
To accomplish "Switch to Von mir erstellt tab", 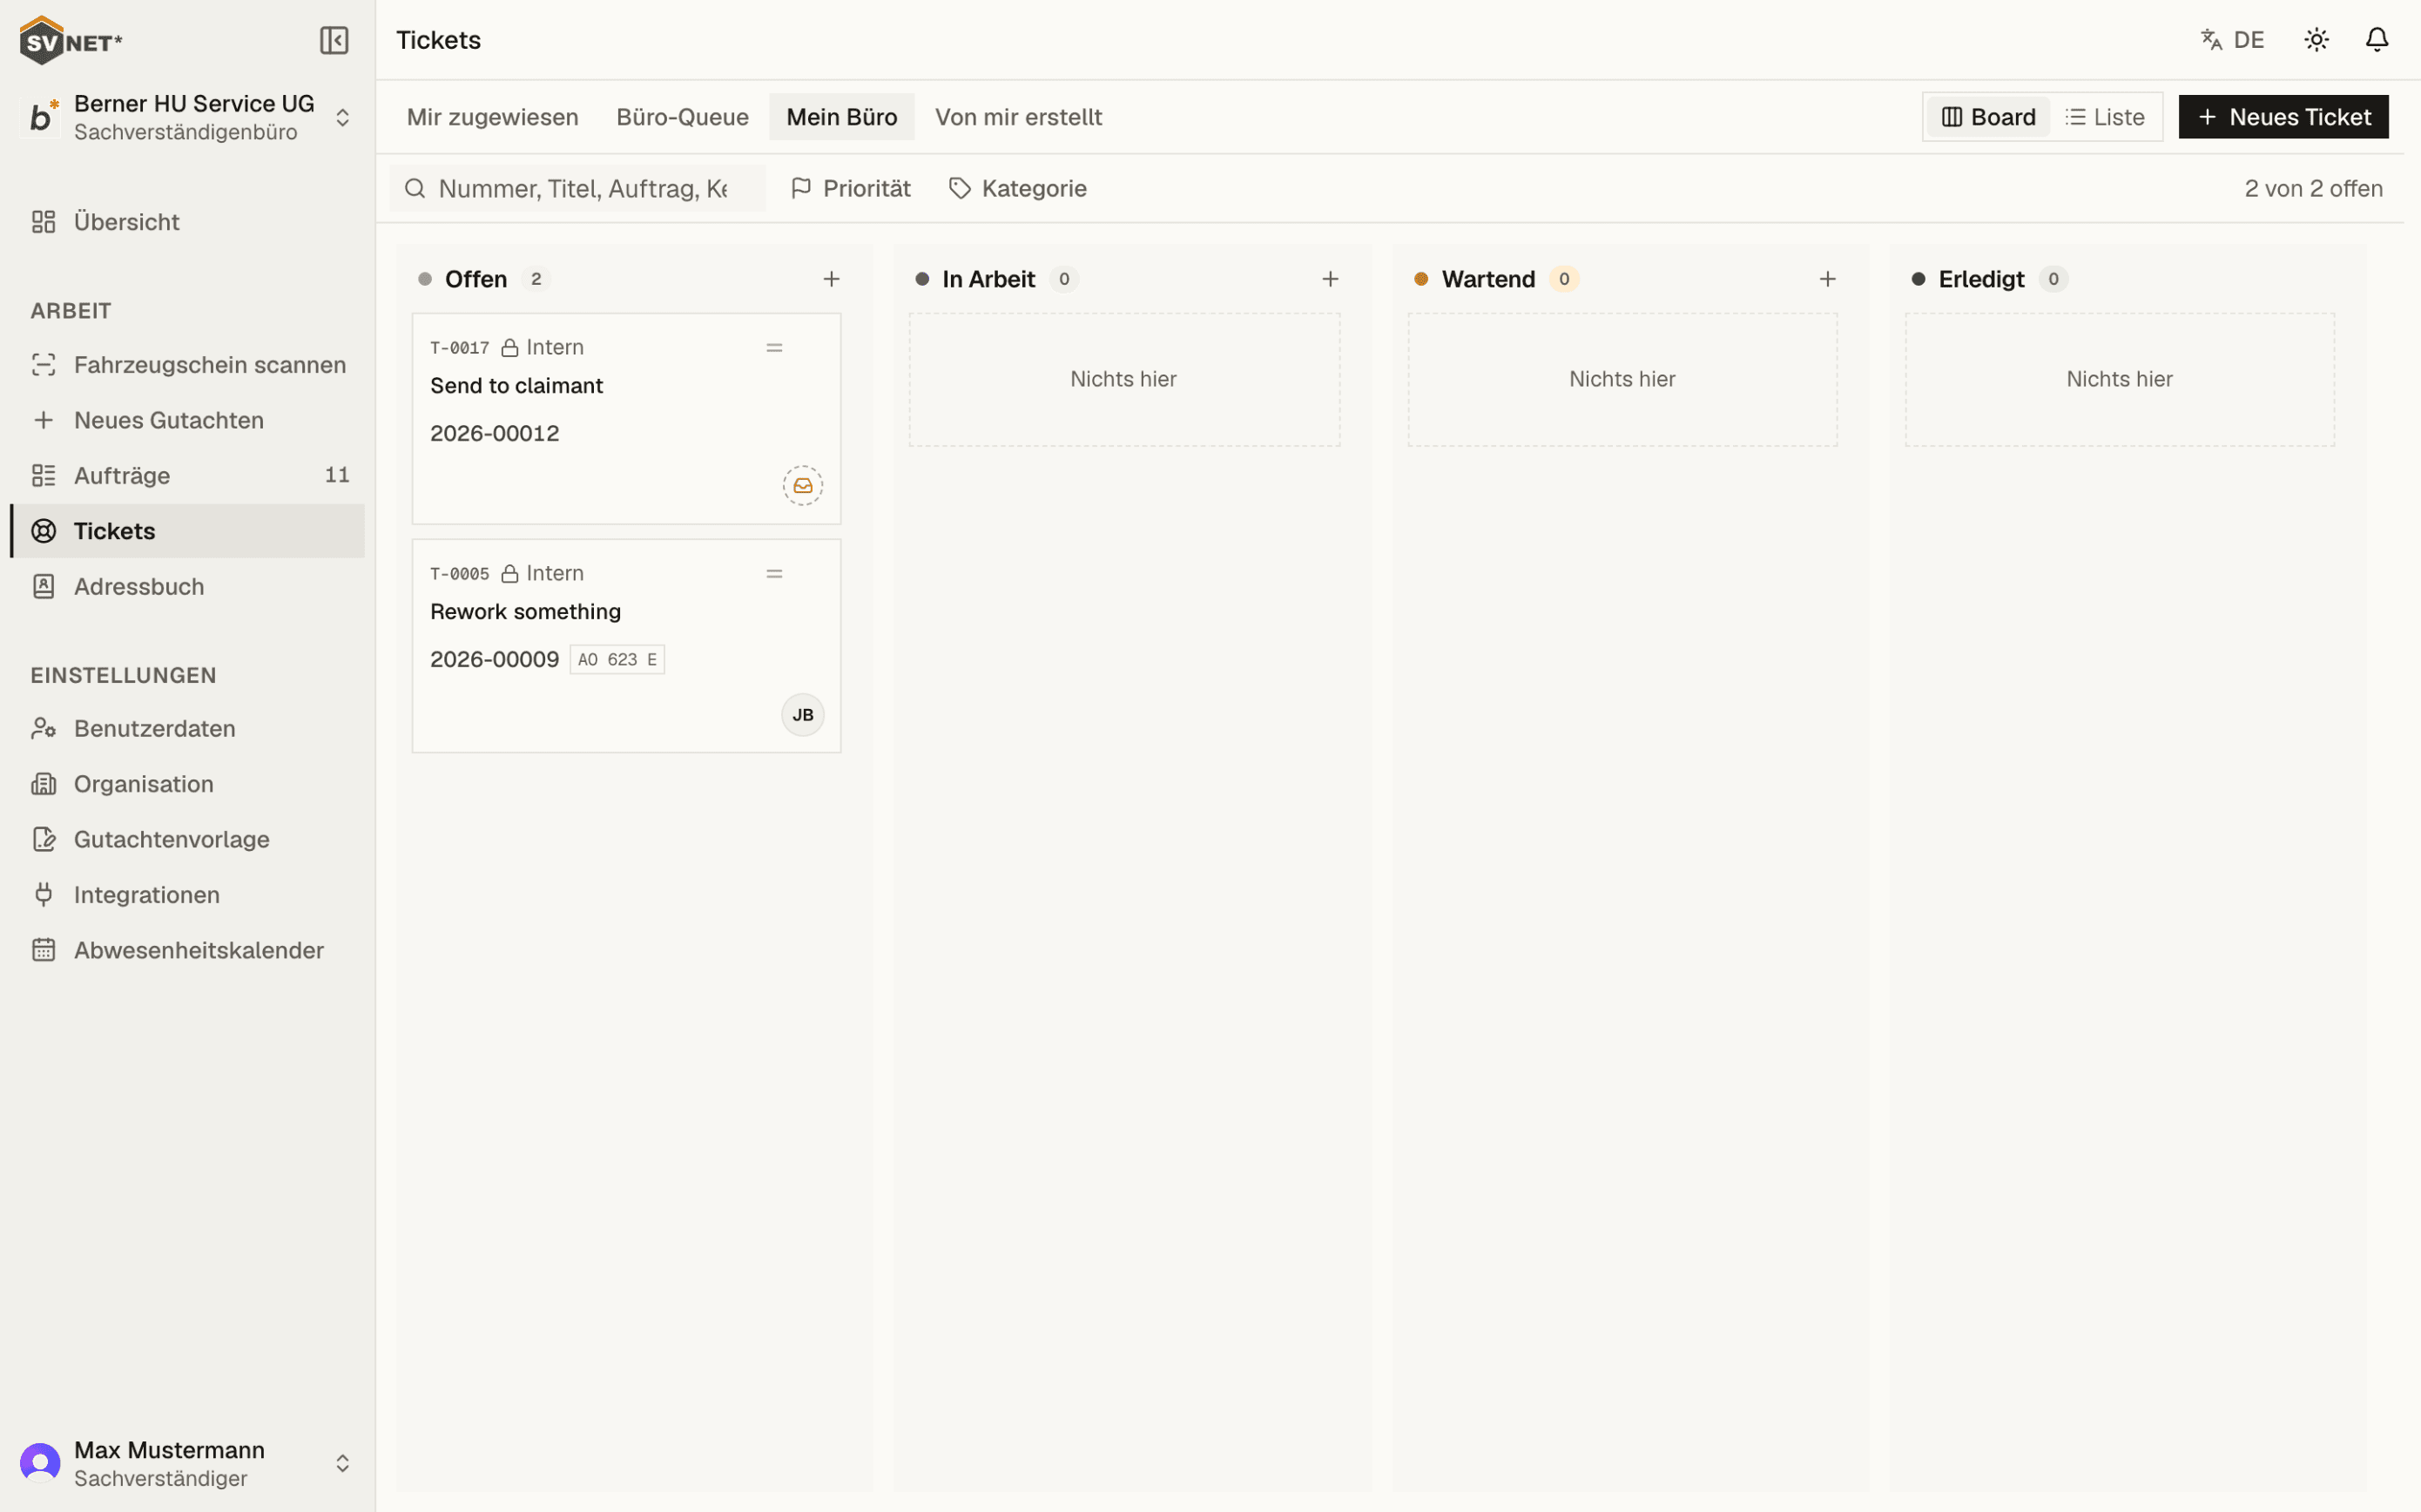I will tap(1019, 117).
